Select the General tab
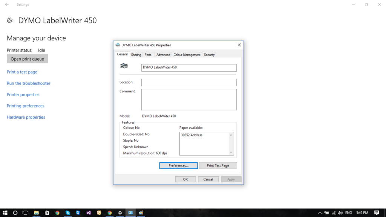Viewport: 386px width, 217px height. click(x=123, y=54)
